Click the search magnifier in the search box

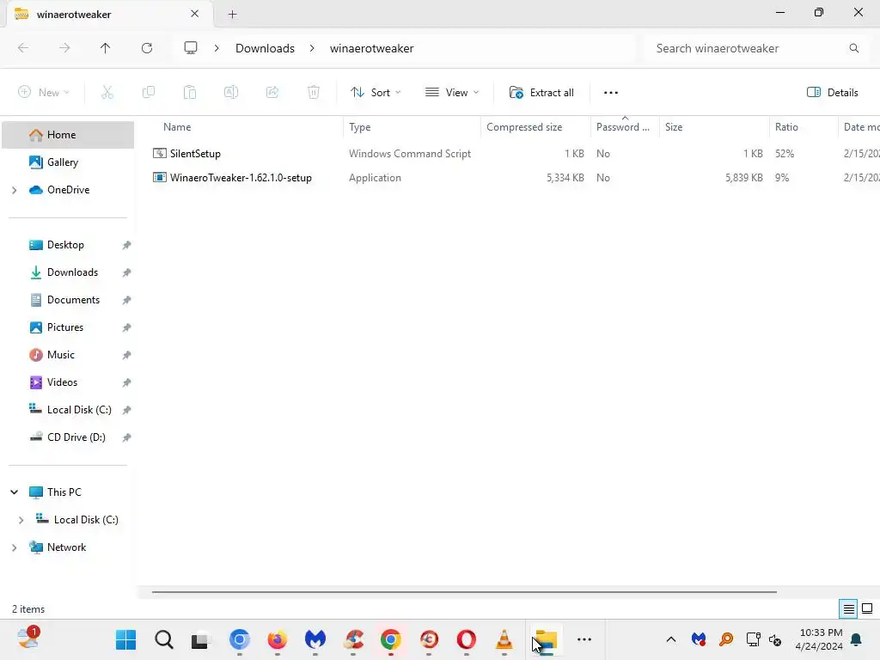(x=853, y=48)
